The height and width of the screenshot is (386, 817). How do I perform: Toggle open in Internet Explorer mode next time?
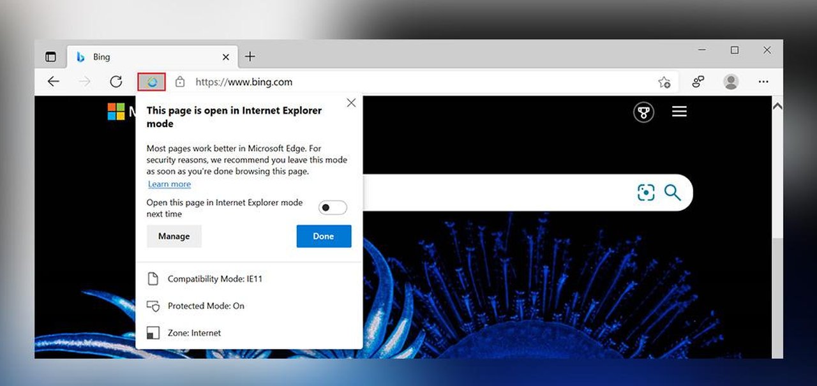click(x=333, y=207)
